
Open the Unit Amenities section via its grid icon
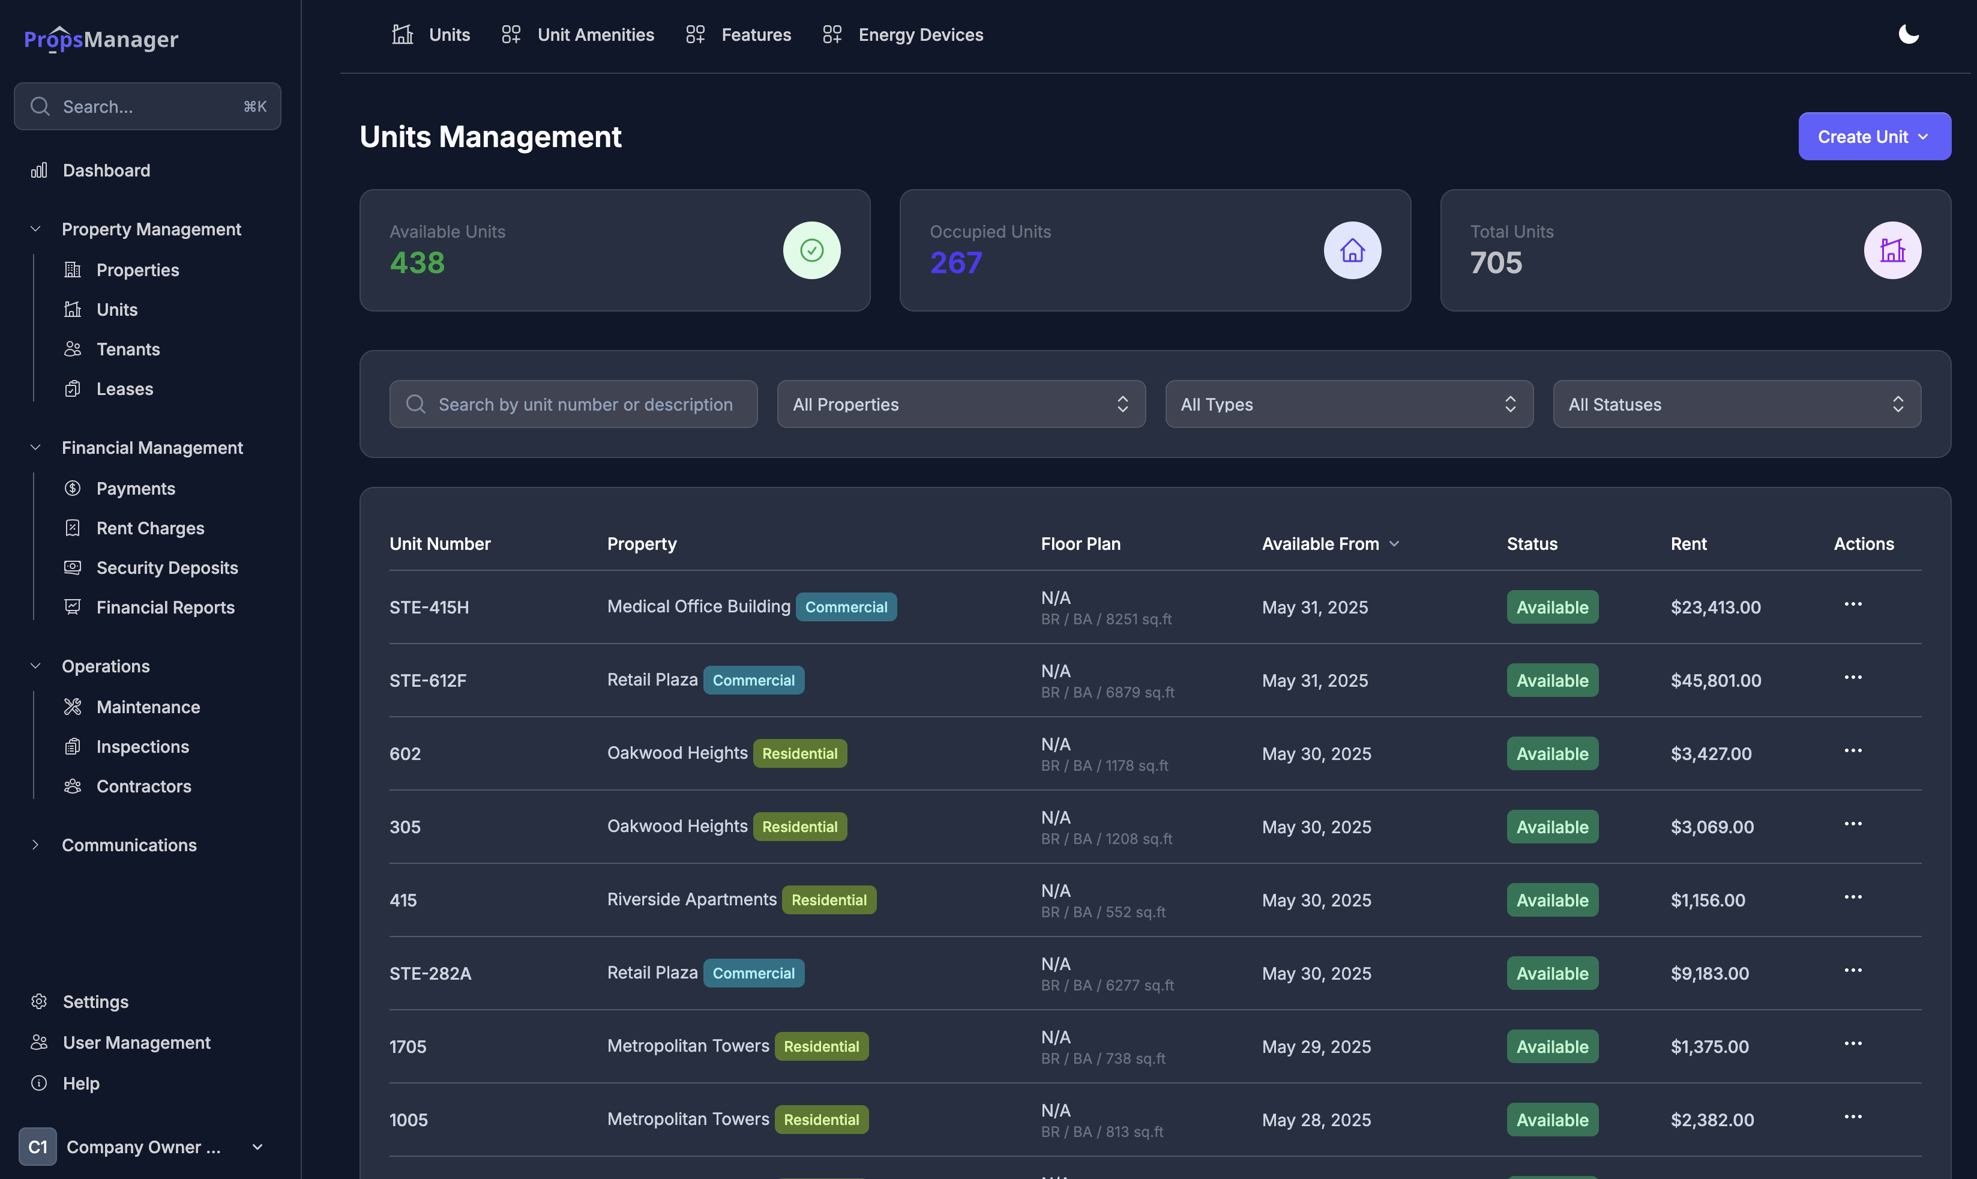(x=511, y=34)
